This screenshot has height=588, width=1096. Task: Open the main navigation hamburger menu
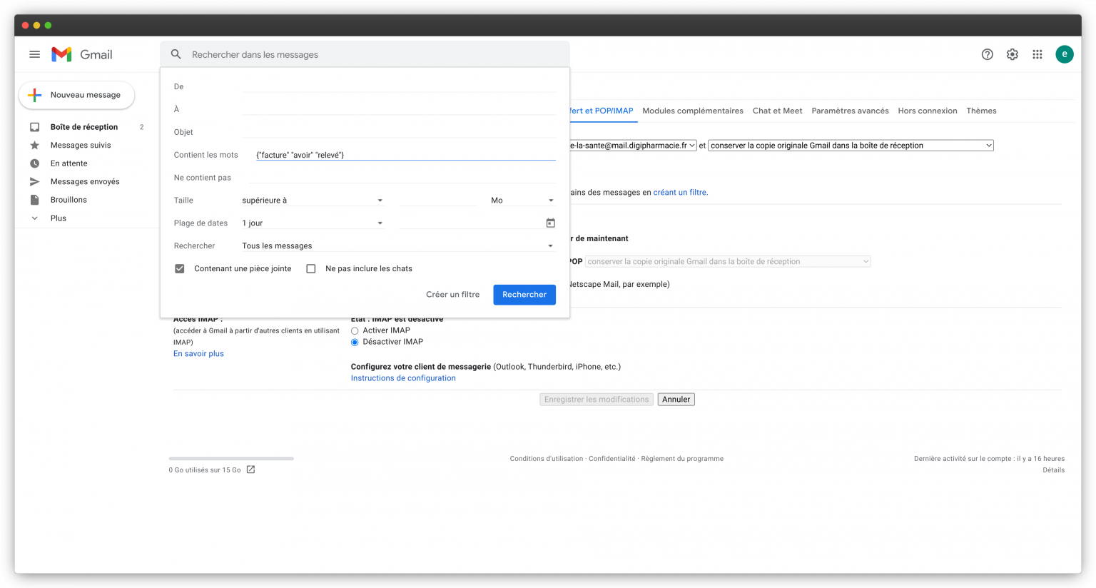(x=34, y=54)
